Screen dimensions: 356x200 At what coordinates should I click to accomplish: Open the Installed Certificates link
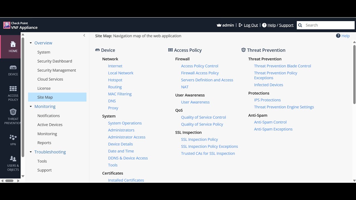pyautogui.click(x=126, y=180)
